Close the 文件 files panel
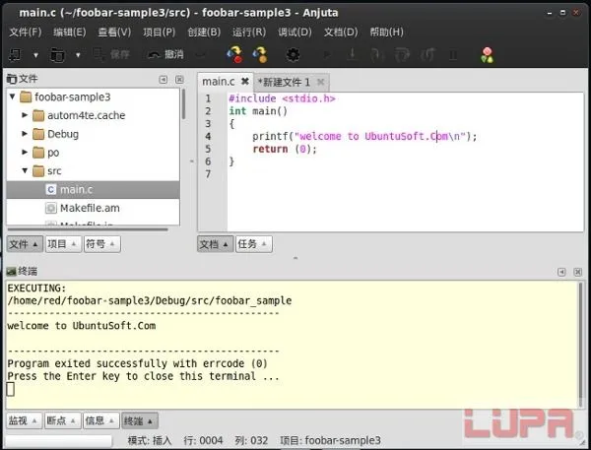This screenshot has height=450, width=591. coord(179,80)
